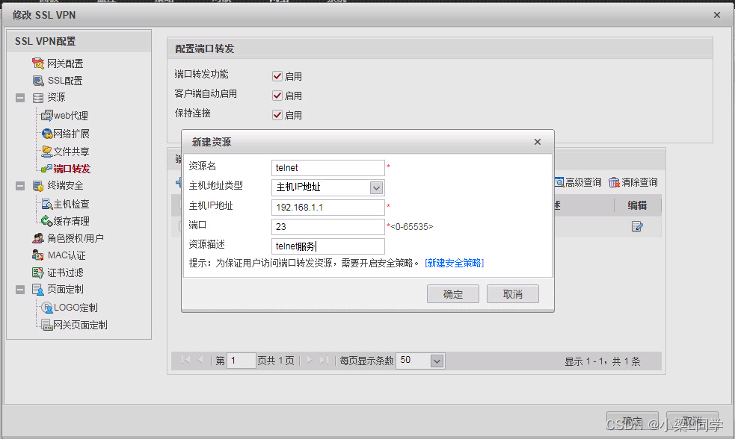The image size is (735, 439).
Task: Click into the 资源名 field
Action: pyautogui.click(x=328, y=167)
